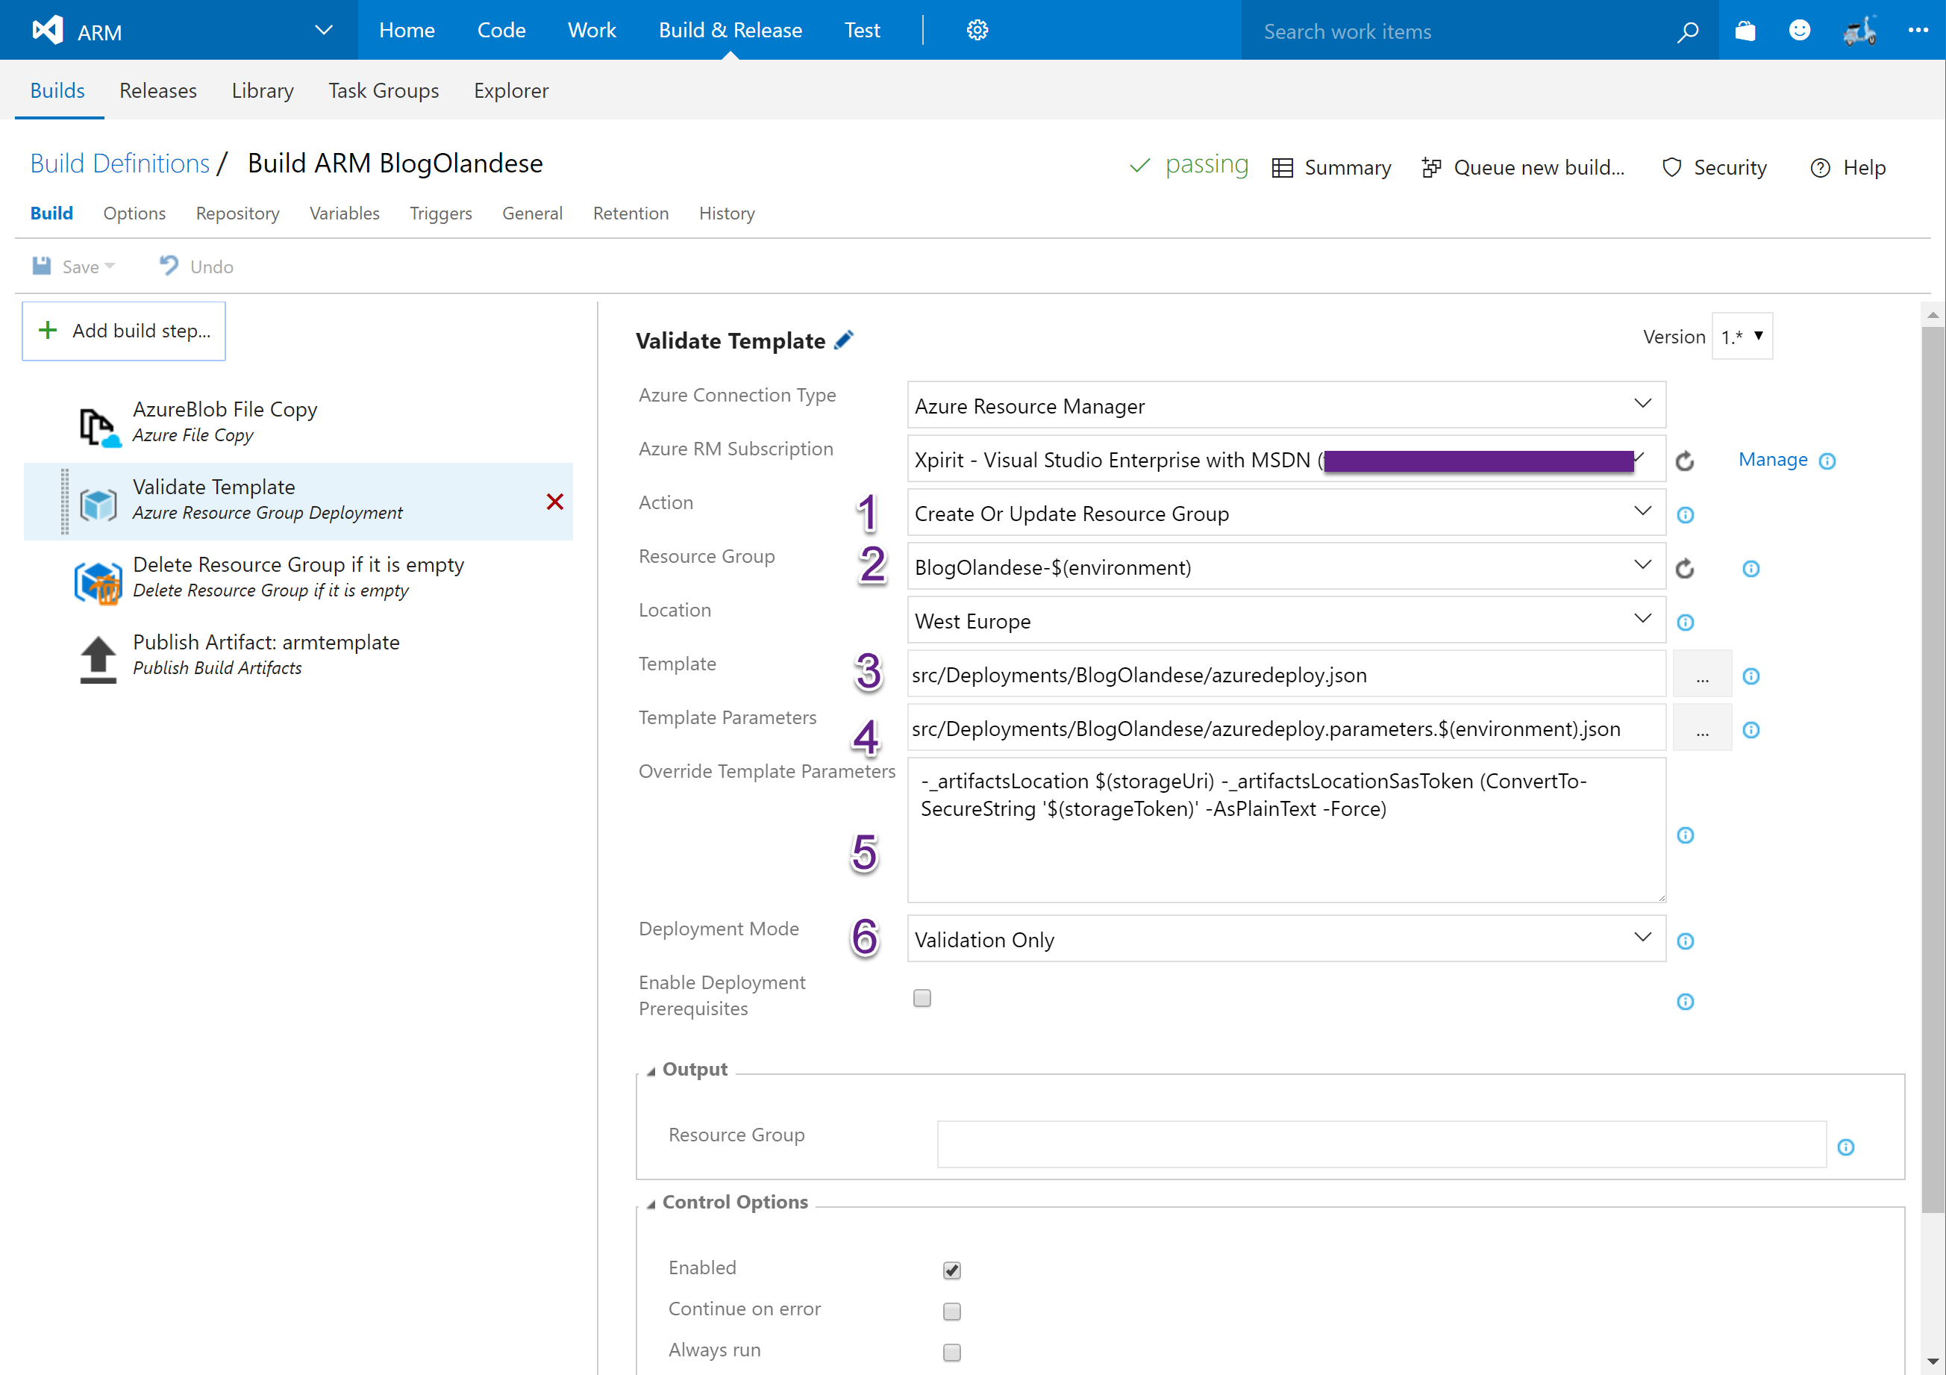
Task: Show info for Deployment Mode field
Action: (x=1685, y=941)
